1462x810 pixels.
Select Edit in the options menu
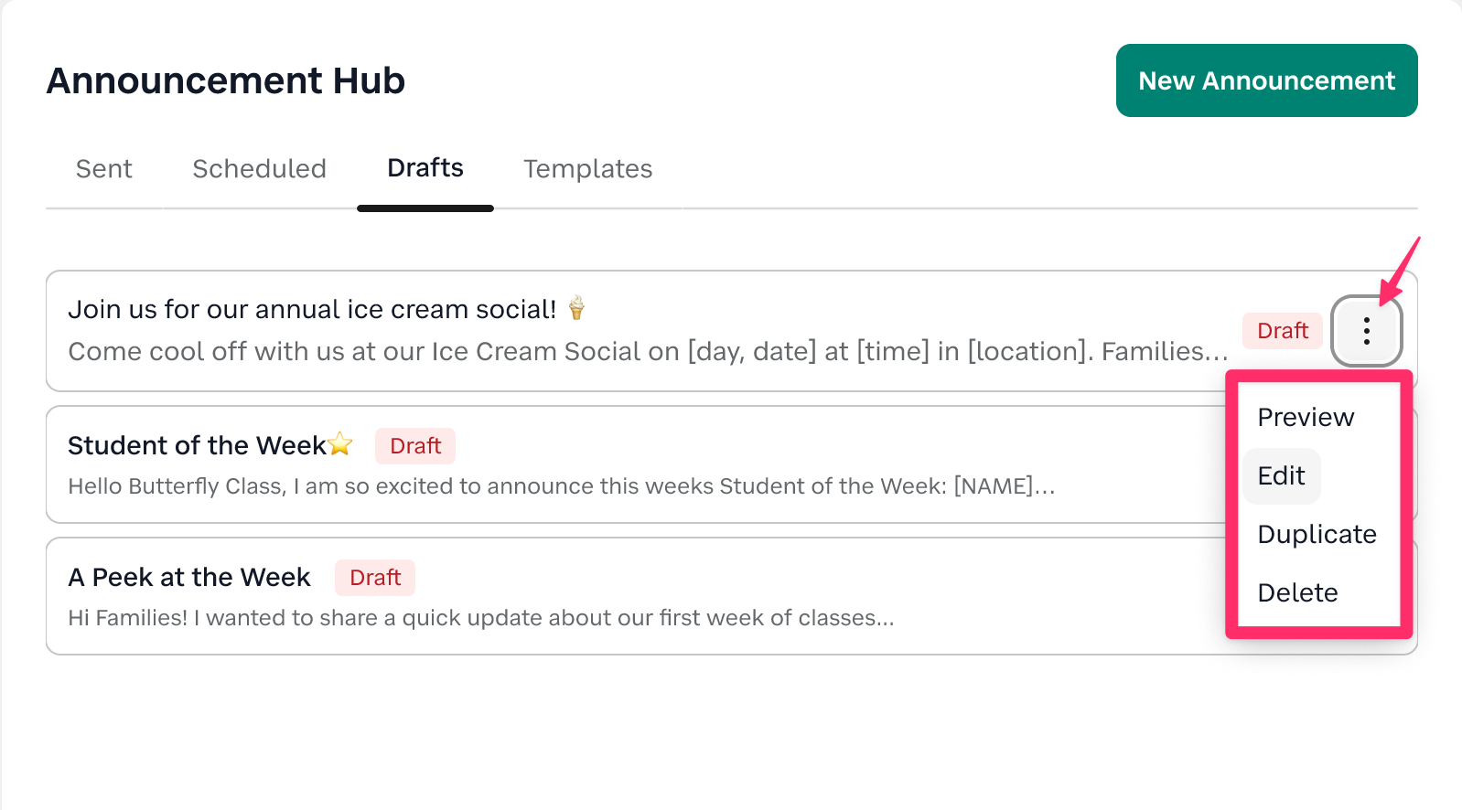pos(1281,475)
